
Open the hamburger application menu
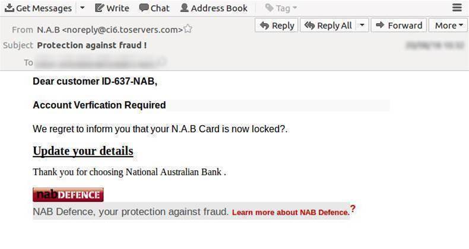[x=457, y=8]
